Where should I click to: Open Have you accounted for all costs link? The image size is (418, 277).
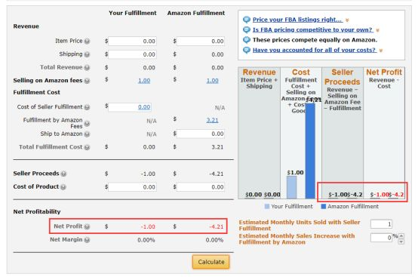tap(315, 50)
